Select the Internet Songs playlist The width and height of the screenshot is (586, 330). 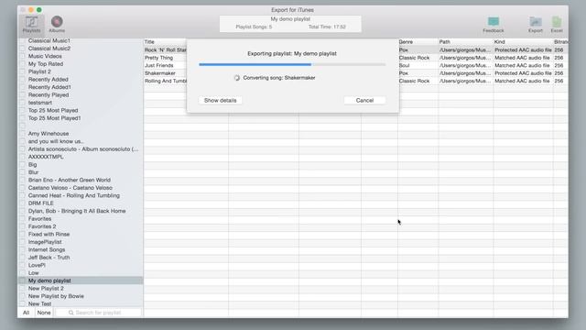[47, 249]
